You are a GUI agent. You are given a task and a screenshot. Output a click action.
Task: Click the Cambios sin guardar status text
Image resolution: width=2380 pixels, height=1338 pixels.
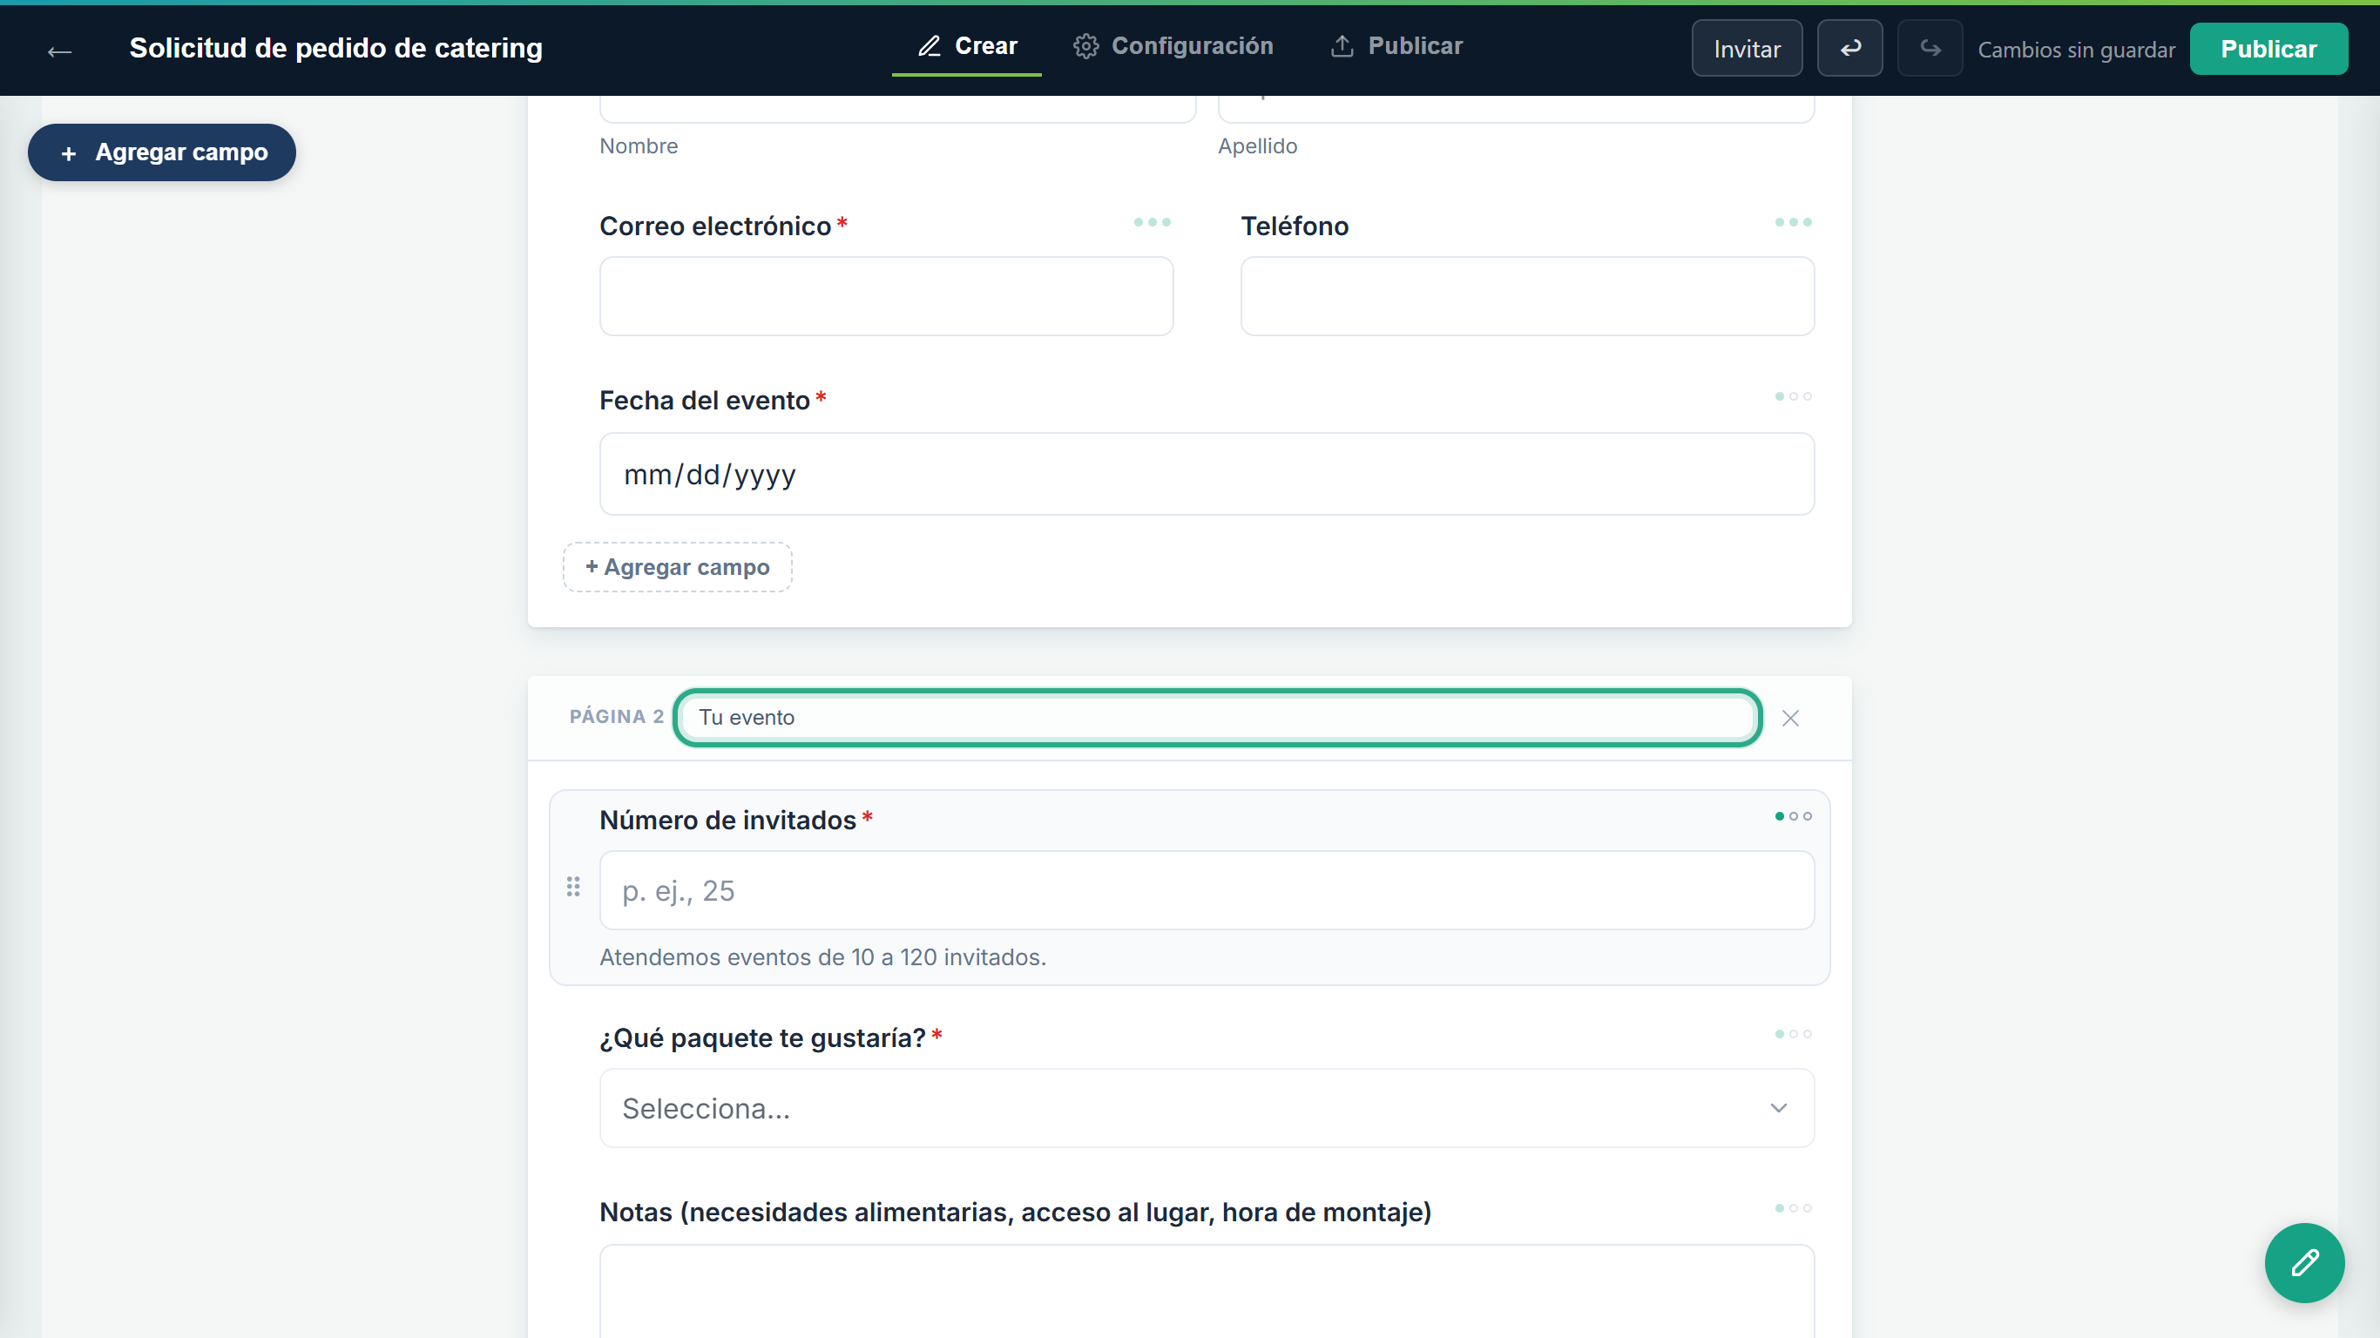(2076, 50)
